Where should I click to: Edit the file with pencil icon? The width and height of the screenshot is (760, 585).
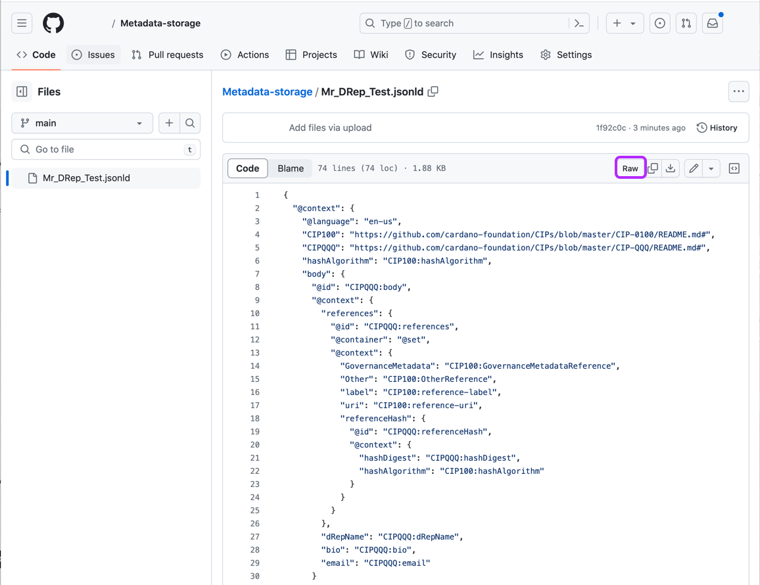click(x=694, y=168)
